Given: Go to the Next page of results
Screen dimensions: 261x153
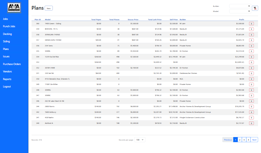Looking at the screenshot, I should coord(254,140).
